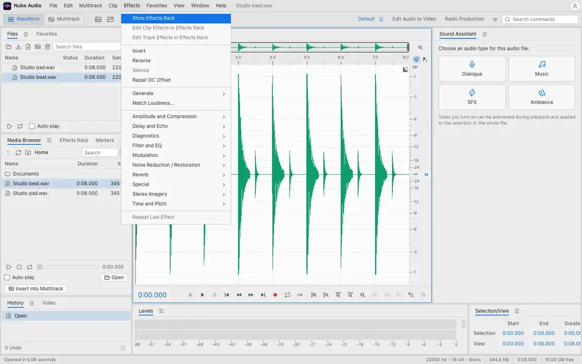Zoom in amplitude icon in transport bar
Viewport: 582px width, 364px height.
click(x=314, y=295)
